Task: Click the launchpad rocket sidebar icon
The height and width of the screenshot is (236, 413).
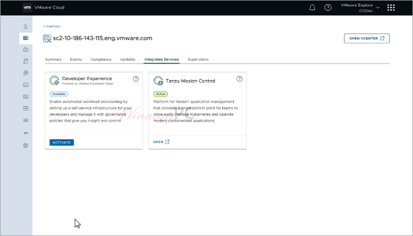Action: [x=25, y=26]
